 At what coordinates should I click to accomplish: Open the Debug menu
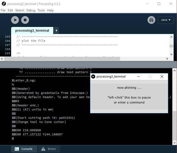[31, 10]
